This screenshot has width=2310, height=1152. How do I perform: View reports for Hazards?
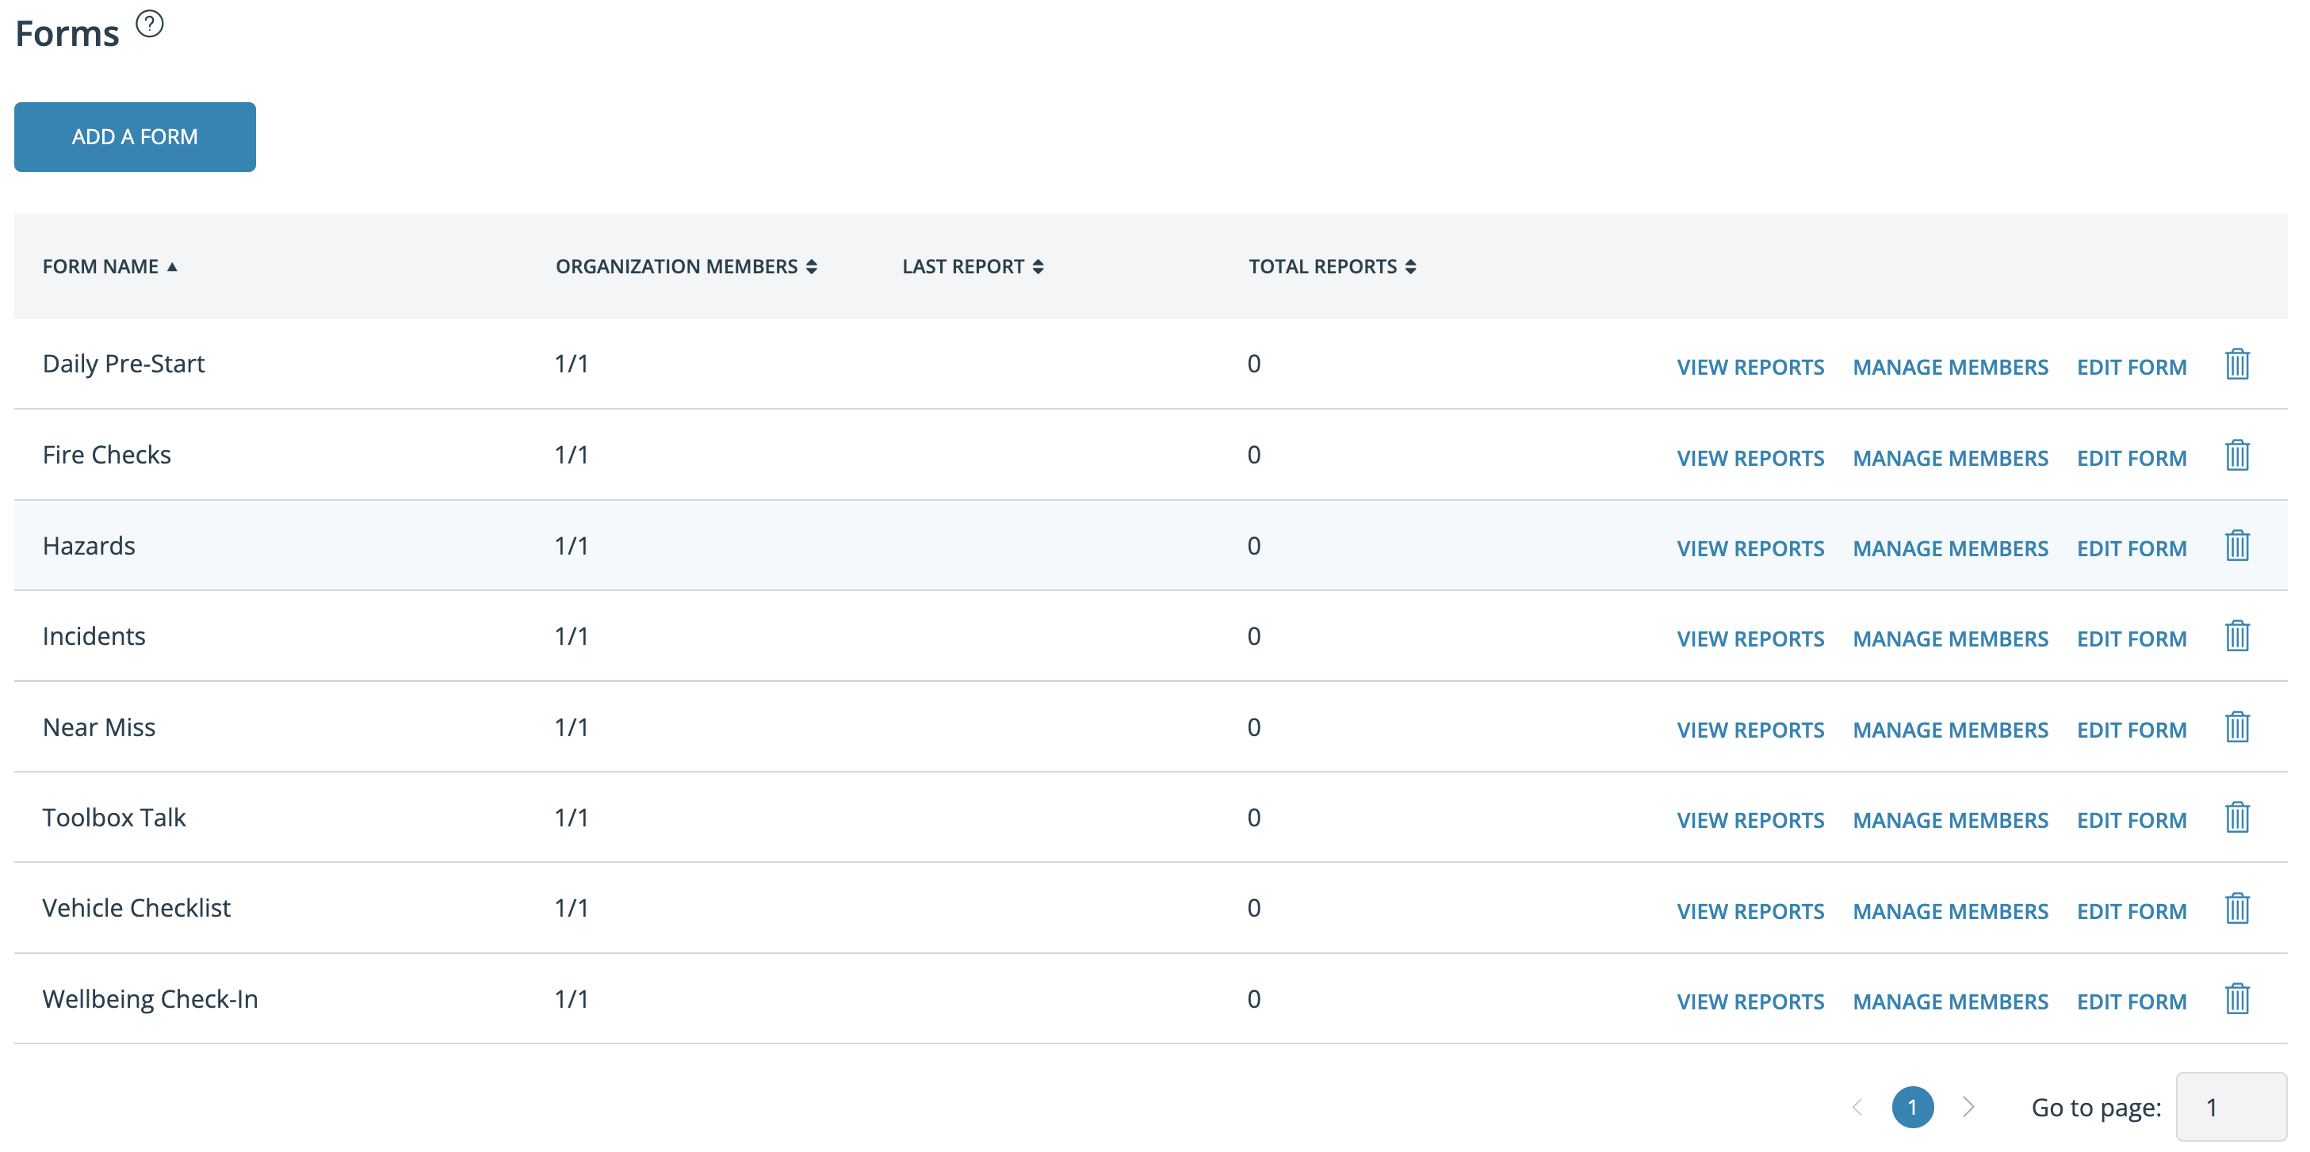pos(1750,548)
